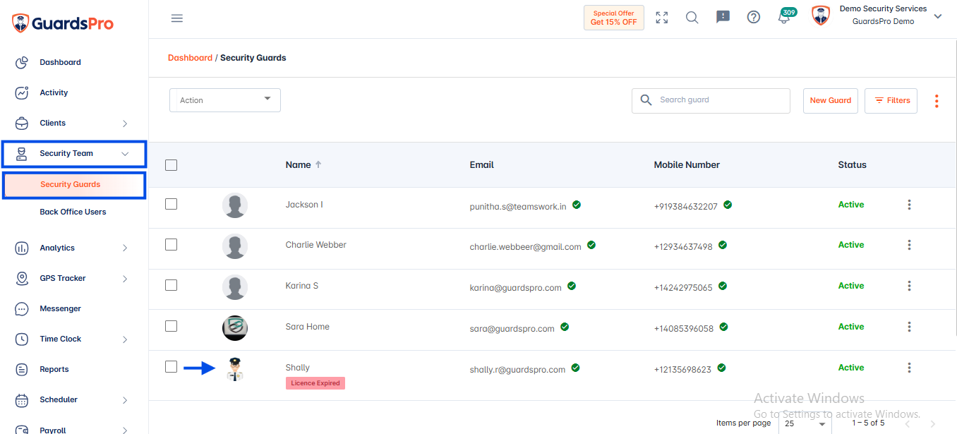Open row options for Jackson I
This screenshot has height=434, width=957.
[x=909, y=205]
